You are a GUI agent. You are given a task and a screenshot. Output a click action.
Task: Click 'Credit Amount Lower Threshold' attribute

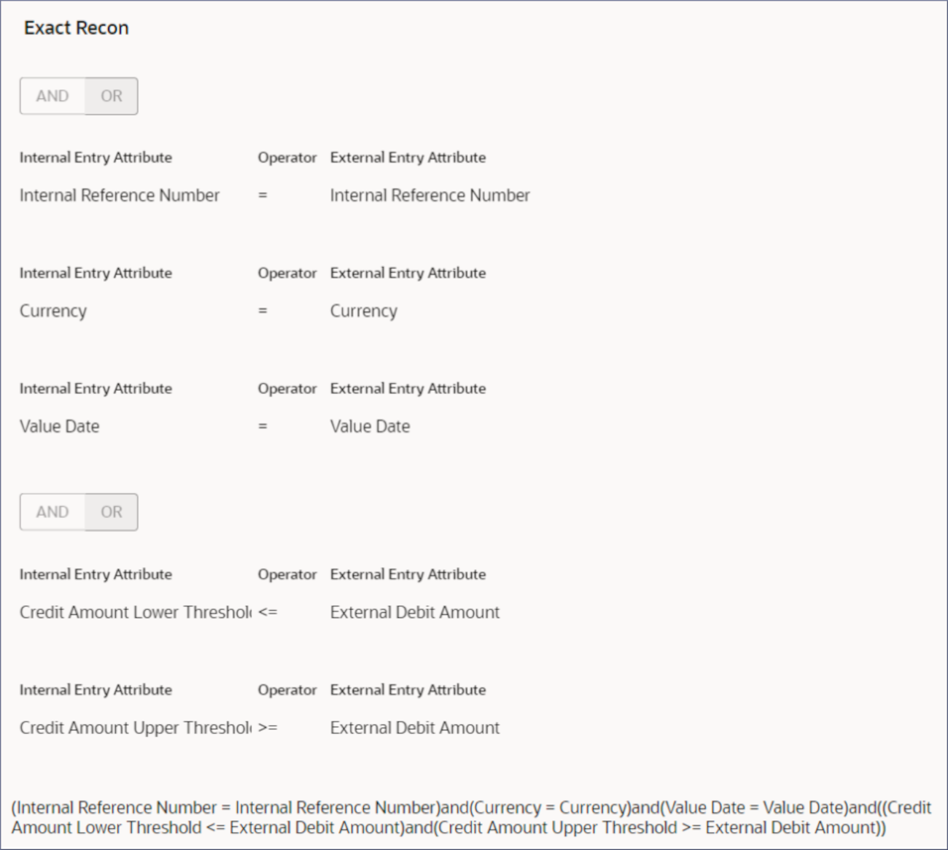136,612
